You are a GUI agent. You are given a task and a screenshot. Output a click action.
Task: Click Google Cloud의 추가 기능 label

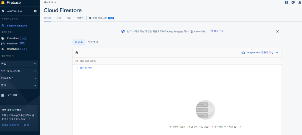[x=259, y=53]
